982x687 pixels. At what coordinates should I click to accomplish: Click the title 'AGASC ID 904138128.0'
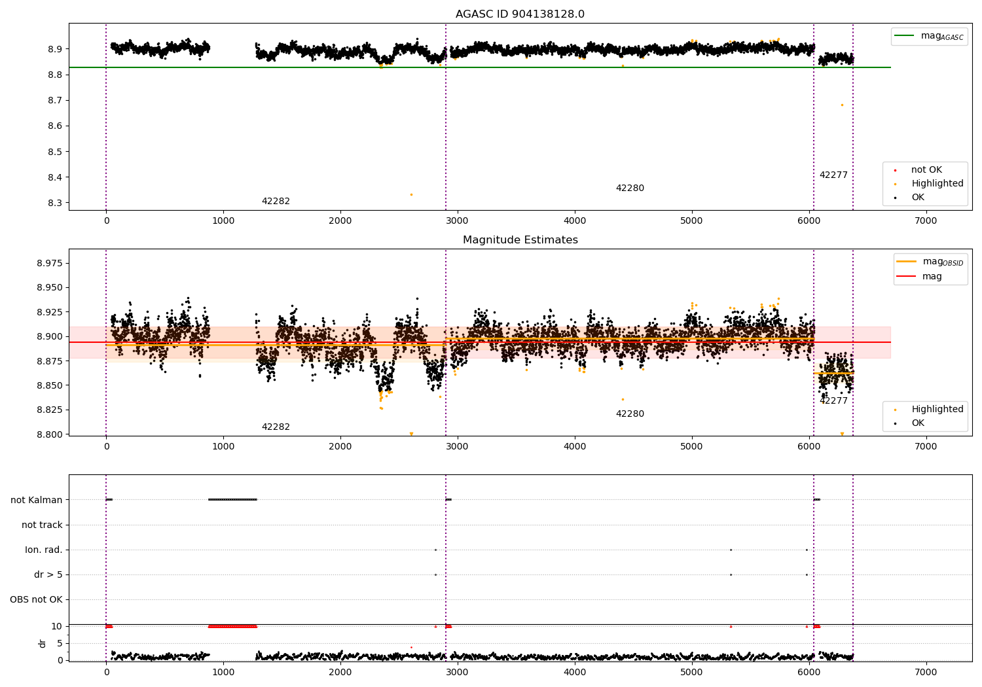pos(520,14)
